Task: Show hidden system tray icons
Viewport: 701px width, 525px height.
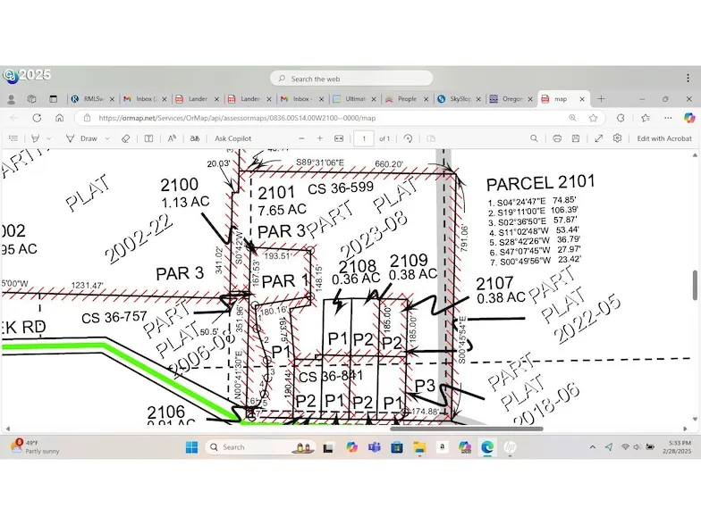Action: pos(592,447)
